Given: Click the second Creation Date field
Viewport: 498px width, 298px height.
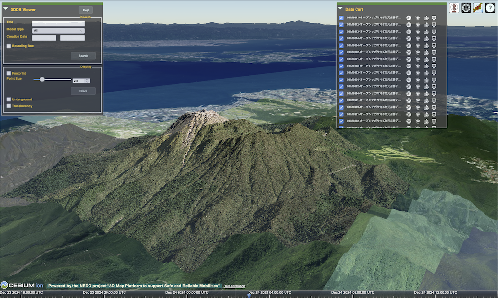Looking at the screenshot, I should (x=72, y=38).
